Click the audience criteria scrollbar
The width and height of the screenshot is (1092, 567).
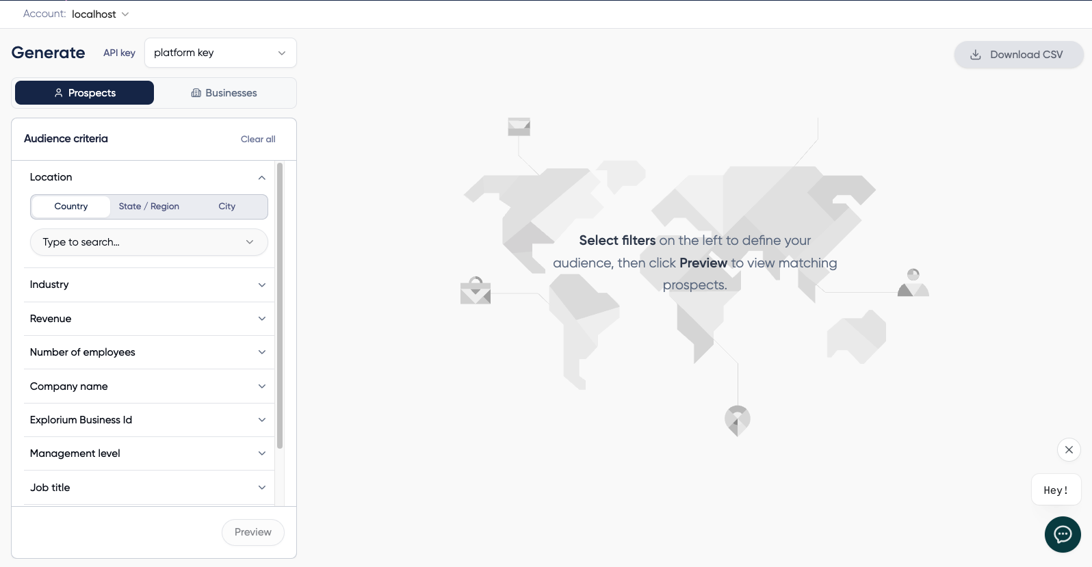click(x=280, y=306)
